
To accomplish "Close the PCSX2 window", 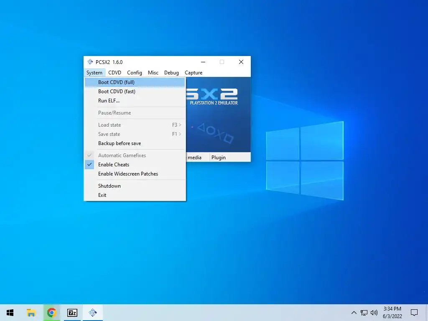I will coord(241,62).
